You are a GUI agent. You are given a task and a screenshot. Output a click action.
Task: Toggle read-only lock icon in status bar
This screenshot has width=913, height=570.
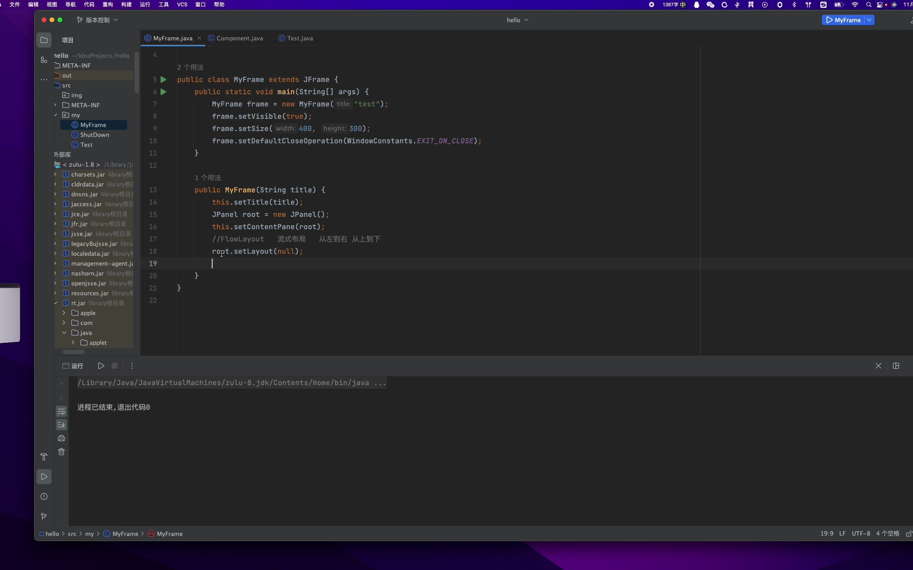point(909,534)
